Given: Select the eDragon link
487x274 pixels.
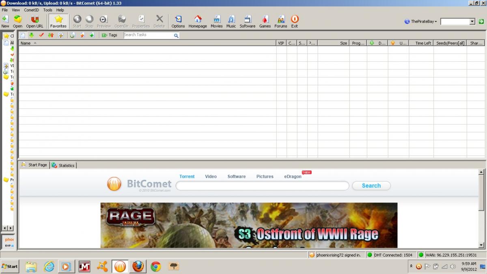Looking at the screenshot, I should point(293,177).
